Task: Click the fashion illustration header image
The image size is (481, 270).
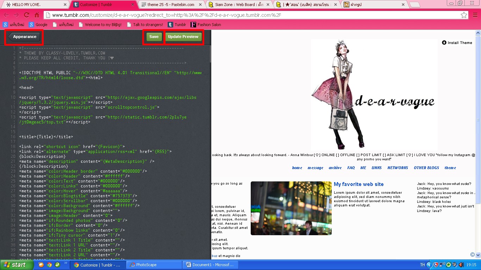Action: [x=374, y=94]
